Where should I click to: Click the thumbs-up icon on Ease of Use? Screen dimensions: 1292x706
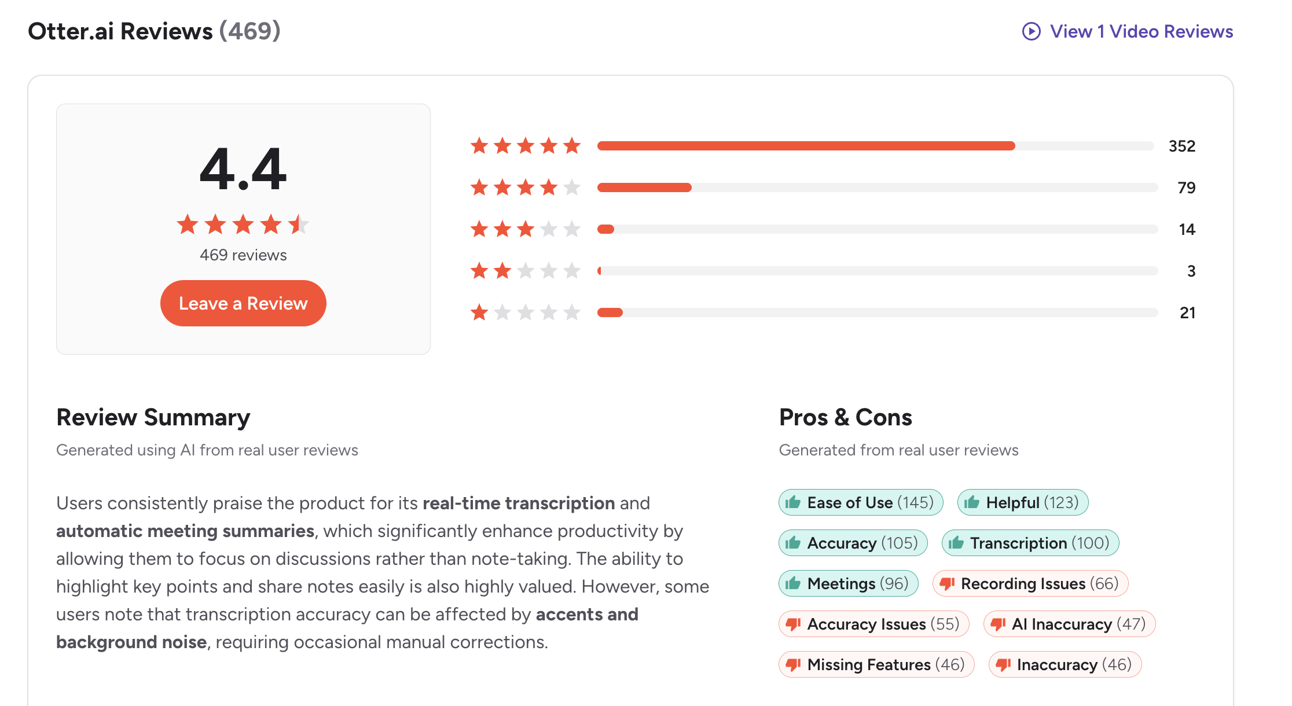coord(793,502)
